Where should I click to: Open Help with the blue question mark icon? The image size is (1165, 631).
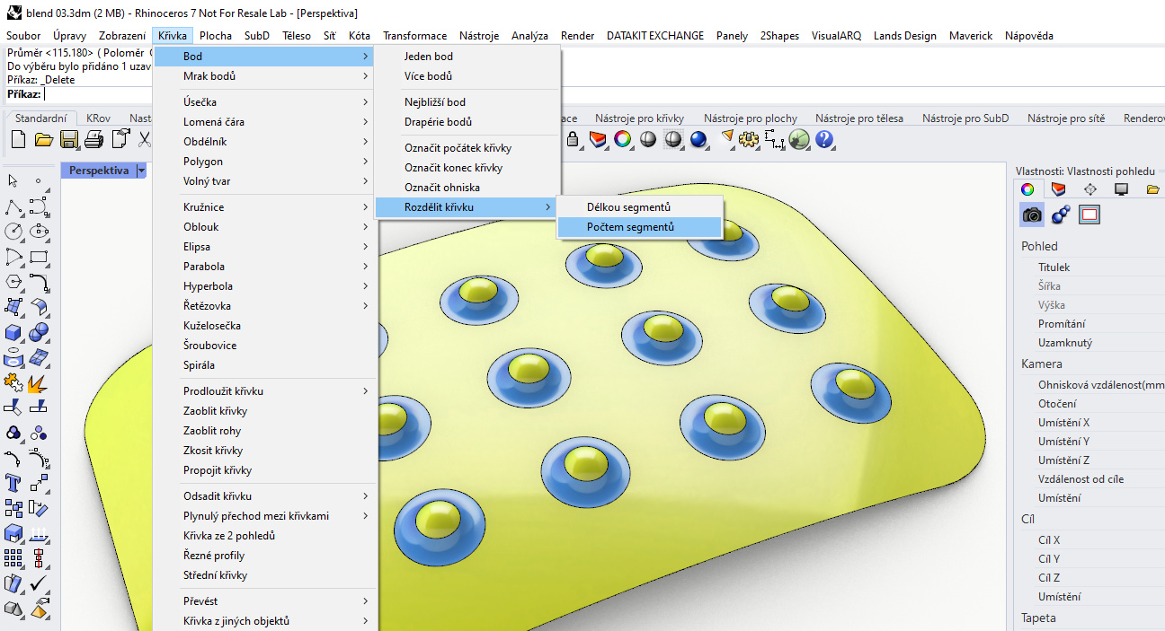click(824, 139)
